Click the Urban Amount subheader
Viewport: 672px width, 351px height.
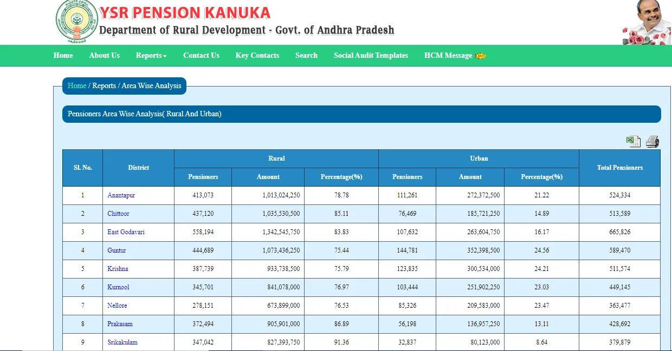470,177
